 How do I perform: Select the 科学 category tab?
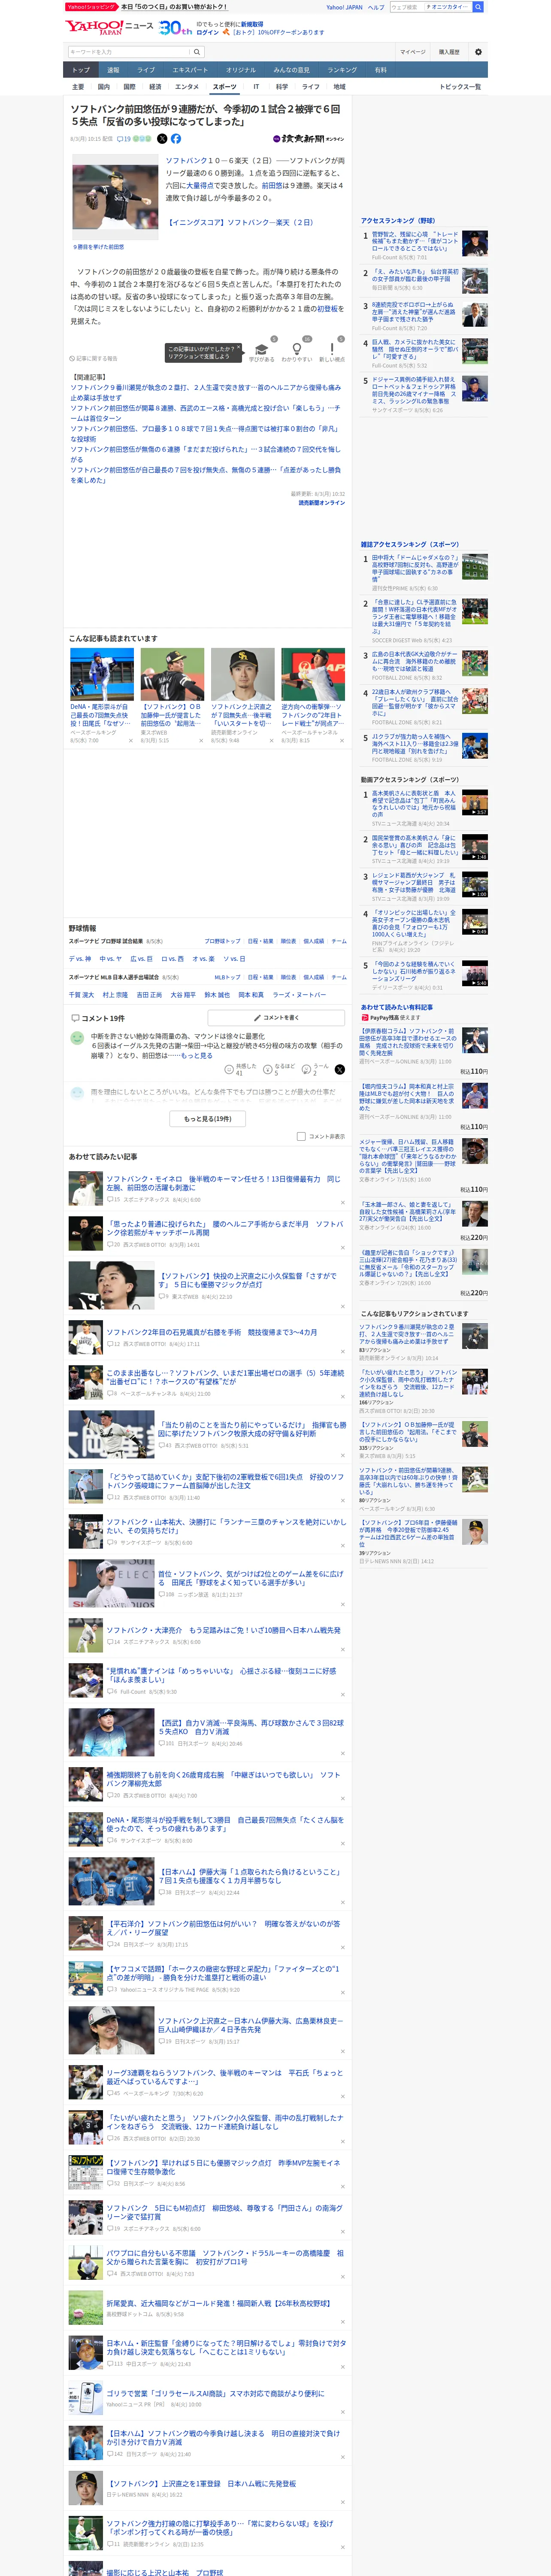pyautogui.click(x=282, y=87)
